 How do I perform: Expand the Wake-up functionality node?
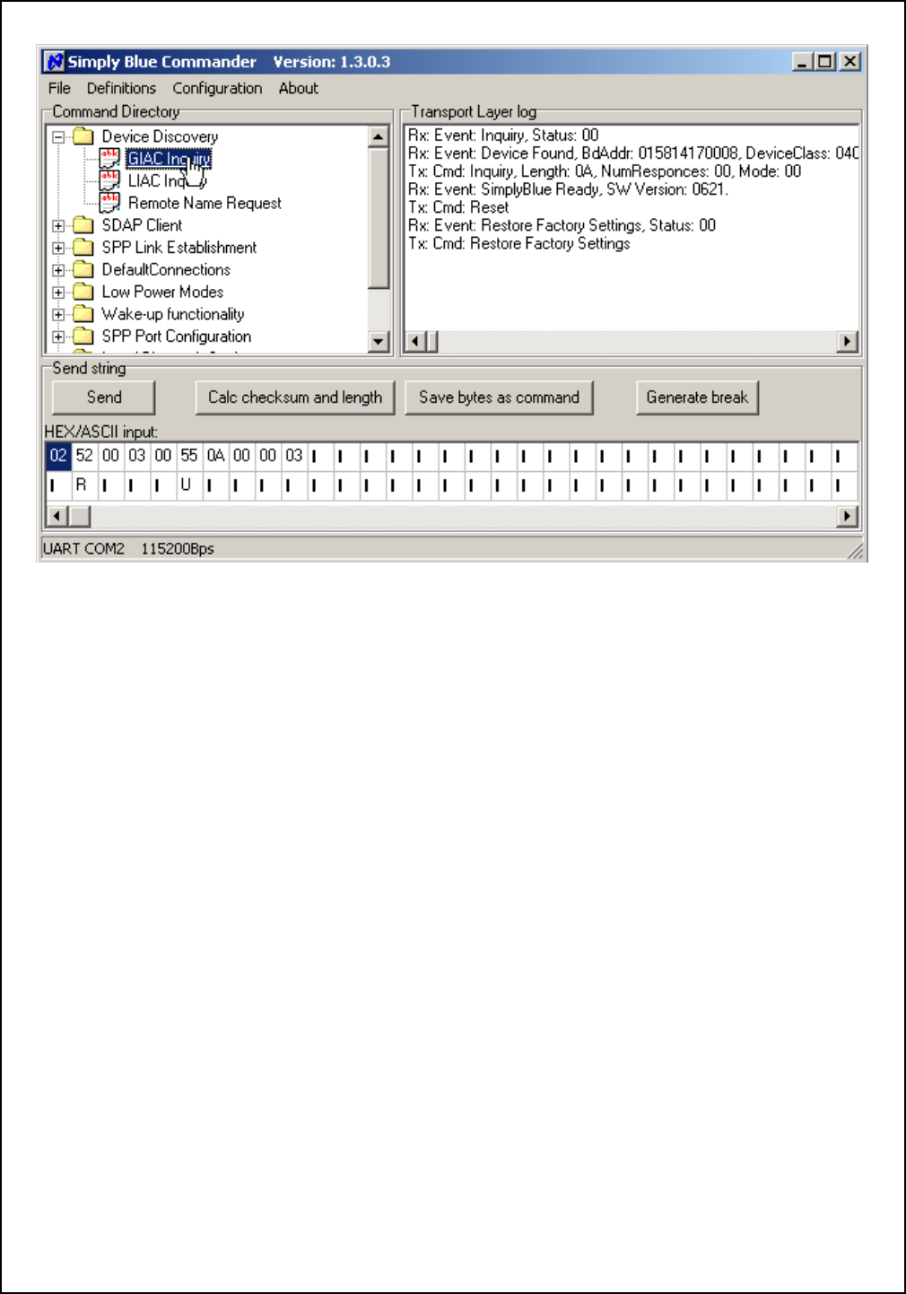point(58,315)
